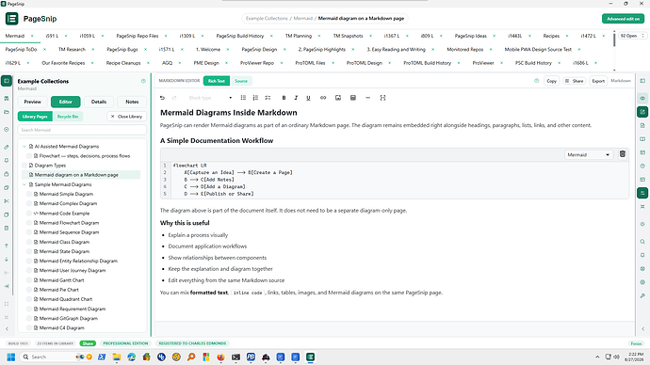Open the Windows Start menu
Screen dimensions: 650x365
point(11,357)
